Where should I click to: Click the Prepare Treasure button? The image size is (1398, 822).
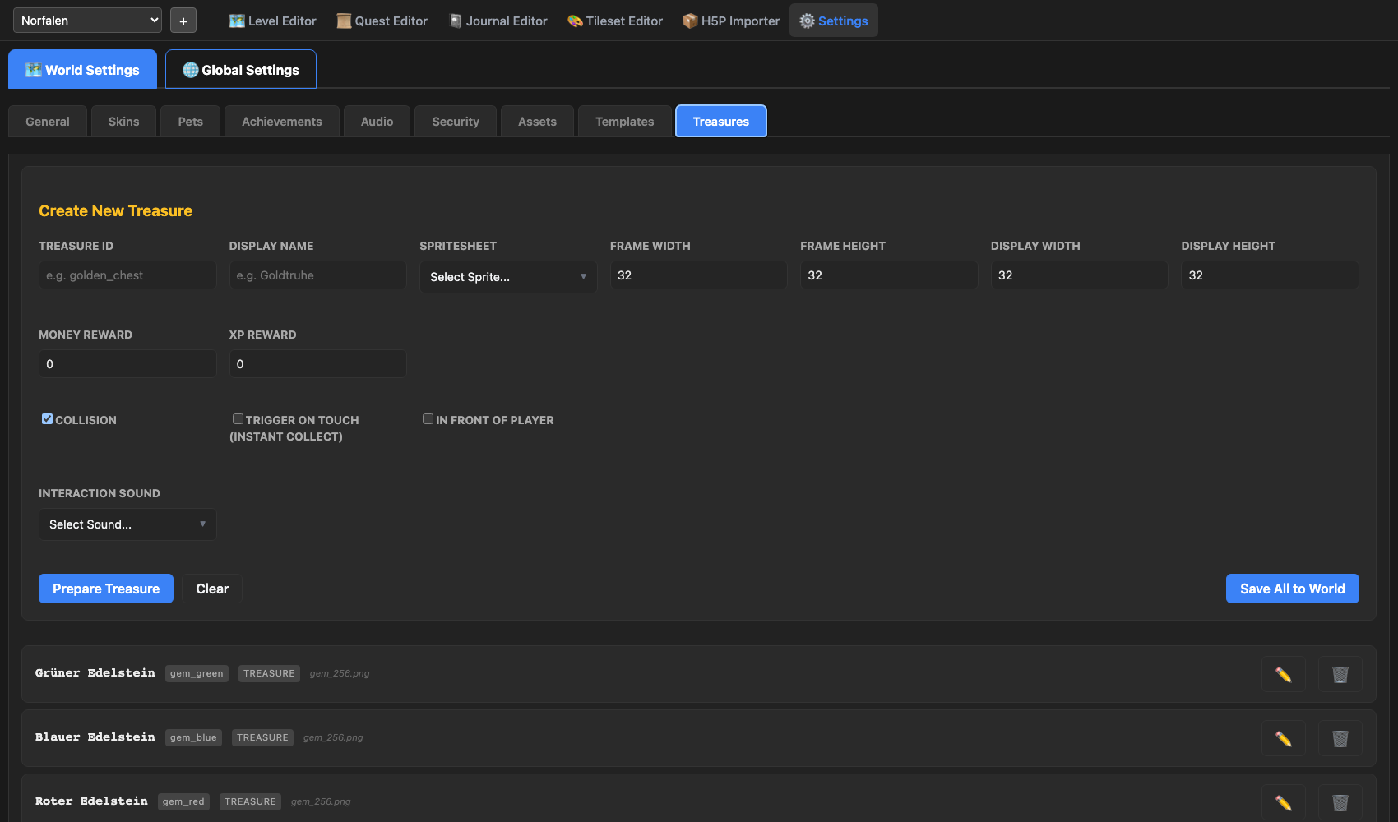106,589
